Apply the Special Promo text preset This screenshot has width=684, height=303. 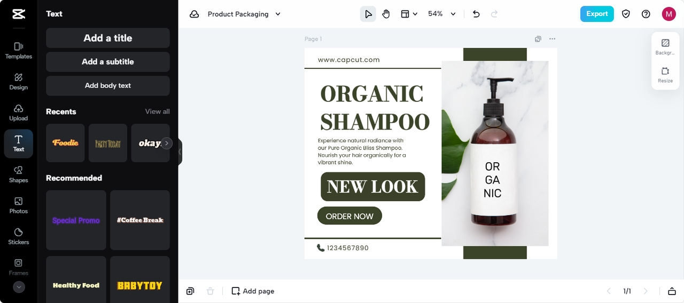coord(76,220)
